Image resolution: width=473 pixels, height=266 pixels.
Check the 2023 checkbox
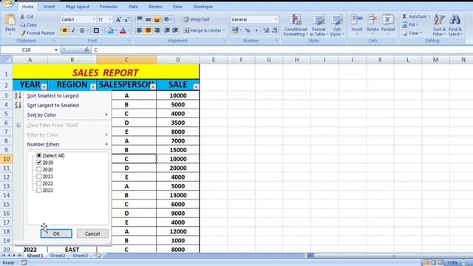[x=39, y=190]
